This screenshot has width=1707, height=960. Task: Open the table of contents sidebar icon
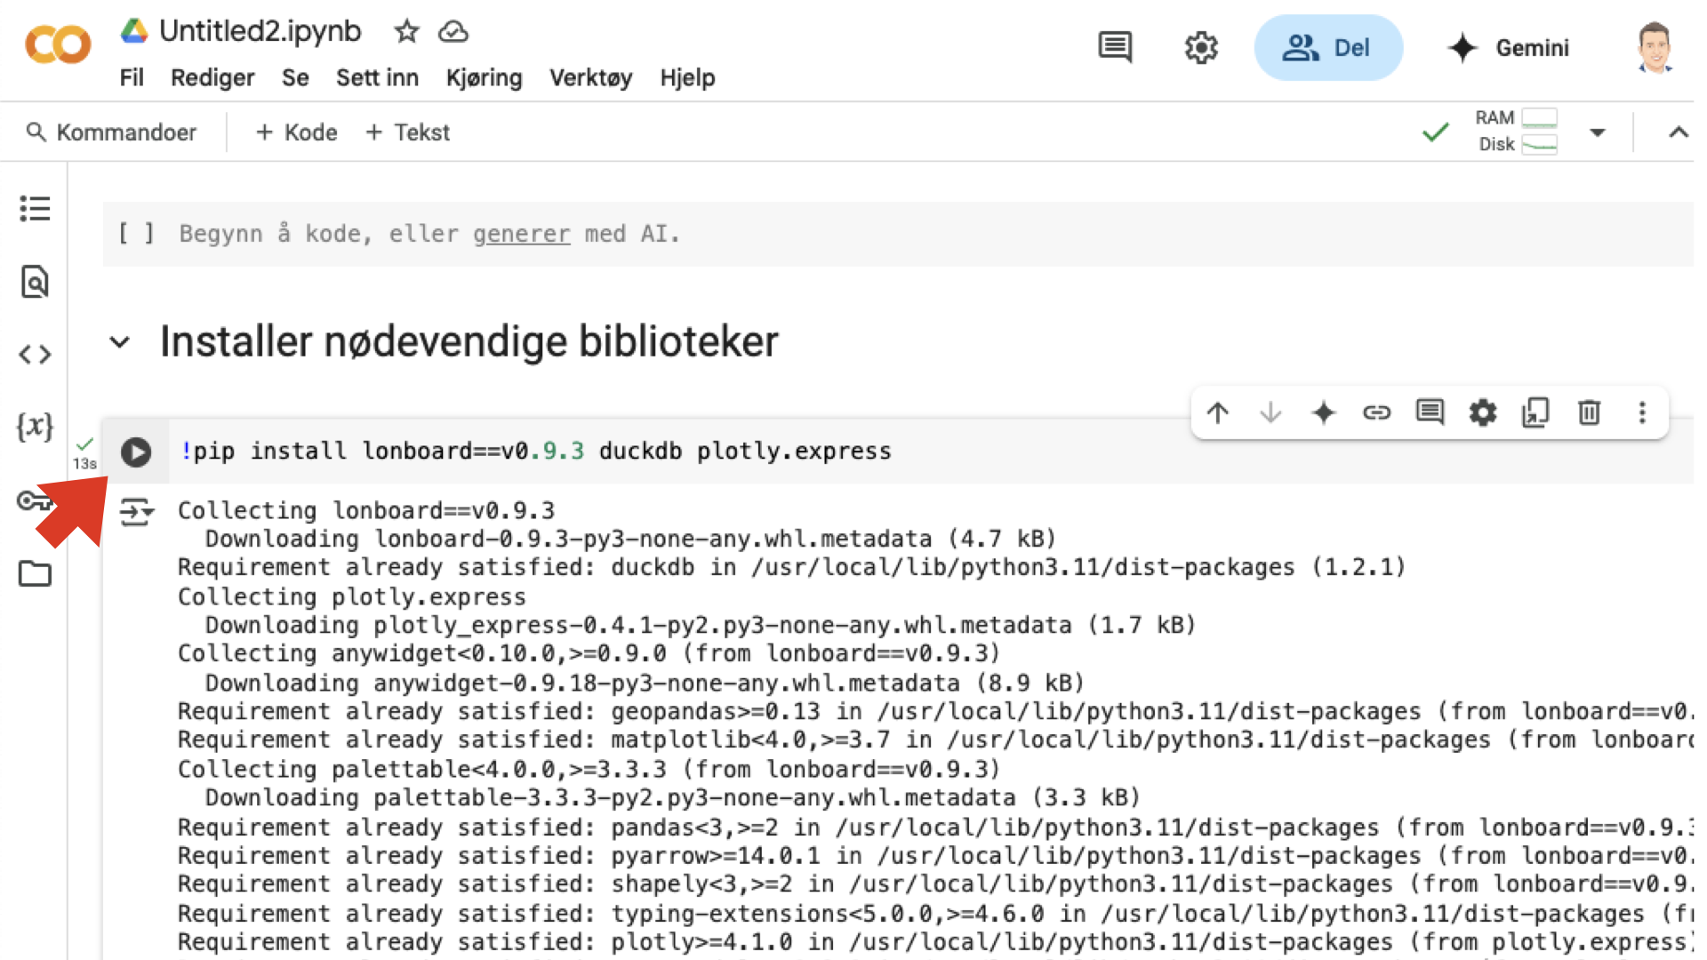pyautogui.click(x=35, y=209)
